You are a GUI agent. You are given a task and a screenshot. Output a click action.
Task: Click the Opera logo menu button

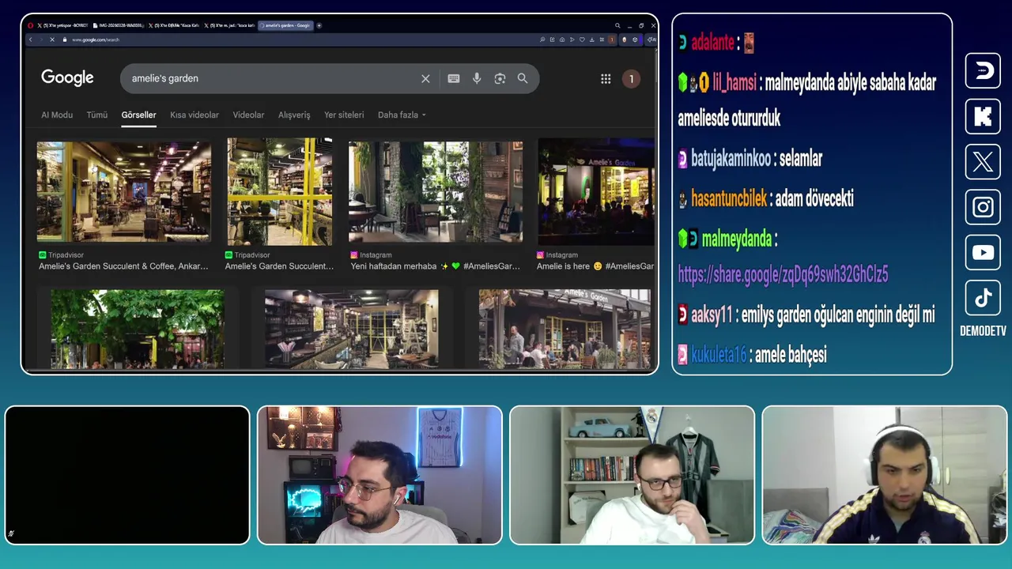tap(31, 25)
